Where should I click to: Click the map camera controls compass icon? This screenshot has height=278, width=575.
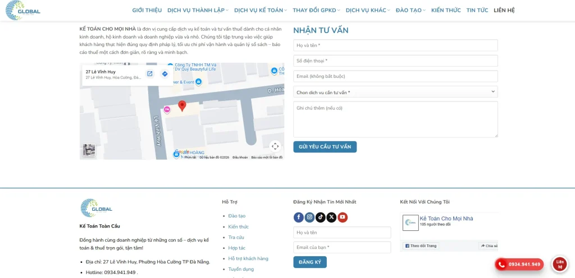point(275,146)
